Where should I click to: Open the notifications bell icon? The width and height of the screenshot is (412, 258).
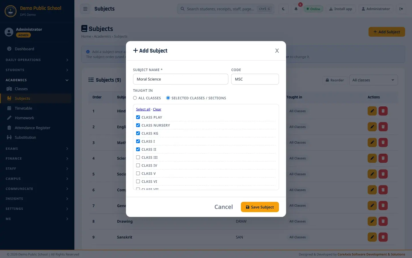[x=296, y=9]
